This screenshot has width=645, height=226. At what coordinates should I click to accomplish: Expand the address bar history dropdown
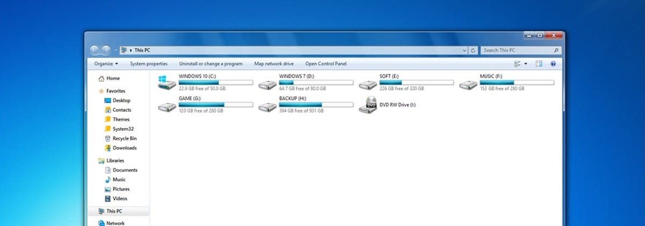(x=465, y=50)
